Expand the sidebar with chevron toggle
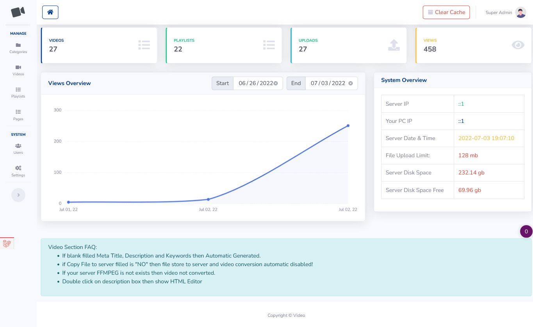Image resolution: width=533 pixels, height=327 pixels. point(18,195)
